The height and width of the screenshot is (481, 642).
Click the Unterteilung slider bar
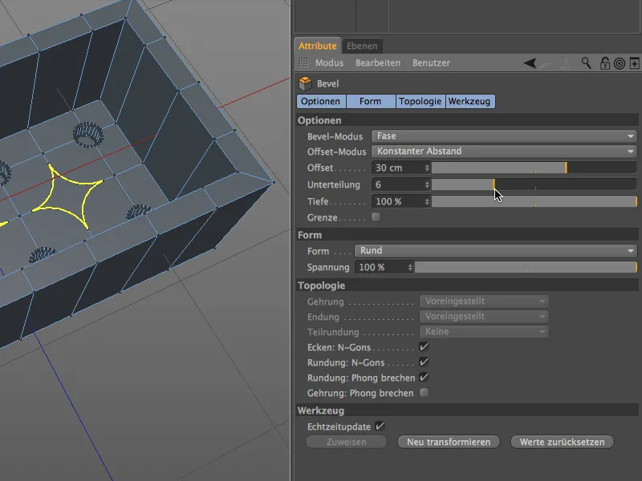534,184
